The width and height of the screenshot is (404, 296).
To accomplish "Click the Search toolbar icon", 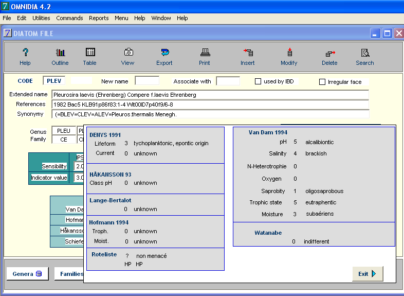I will pyautogui.click(x=365, y=53).
